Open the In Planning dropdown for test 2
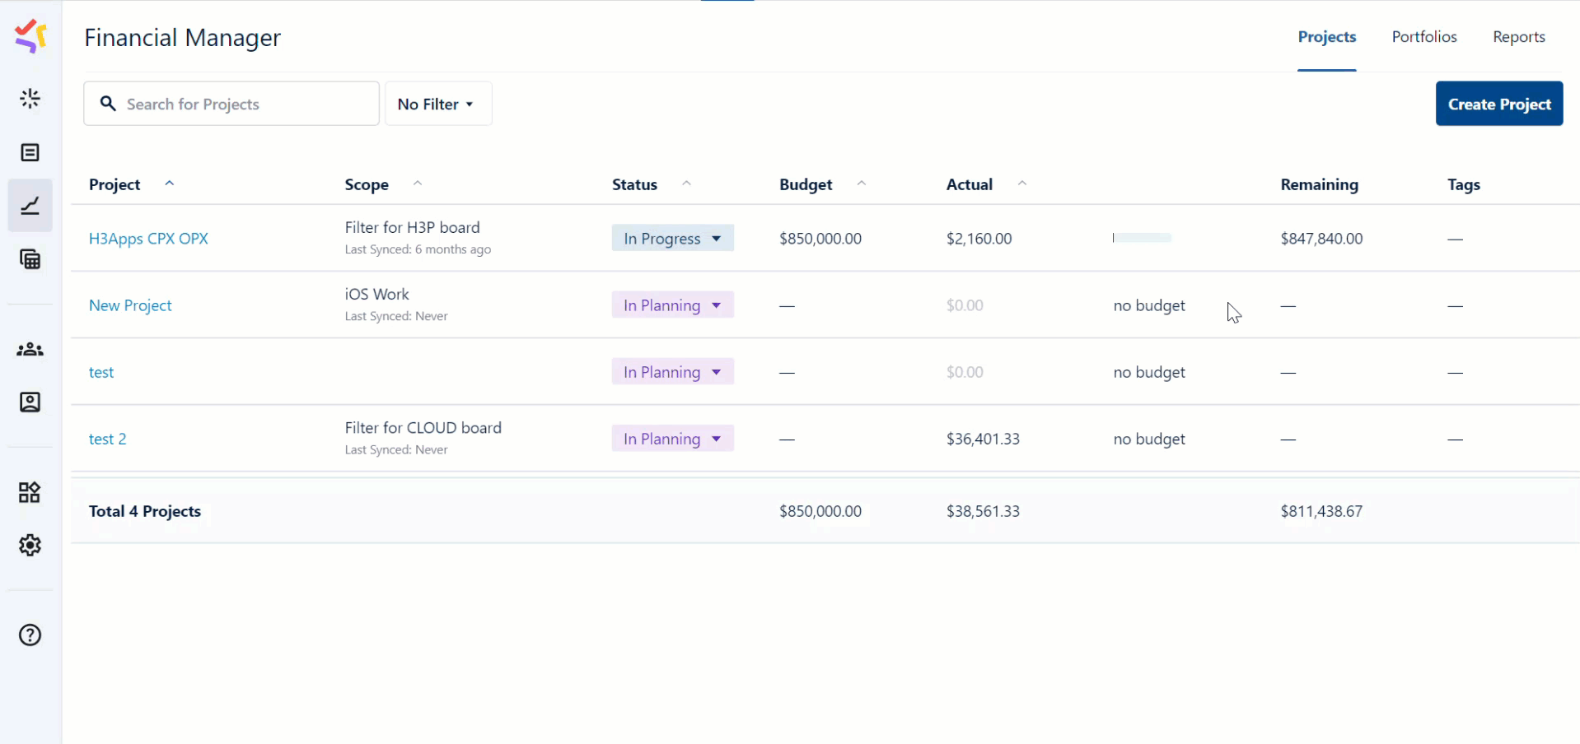1580x744 pixels. (x=672, y=438)
